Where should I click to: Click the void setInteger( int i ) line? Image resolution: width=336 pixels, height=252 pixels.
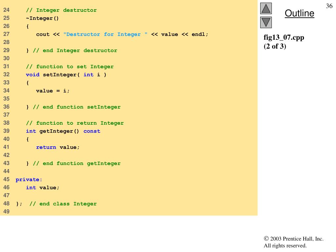tap(66, 74)
